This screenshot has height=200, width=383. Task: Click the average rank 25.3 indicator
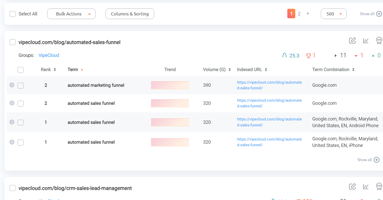(x=291, y=55)
